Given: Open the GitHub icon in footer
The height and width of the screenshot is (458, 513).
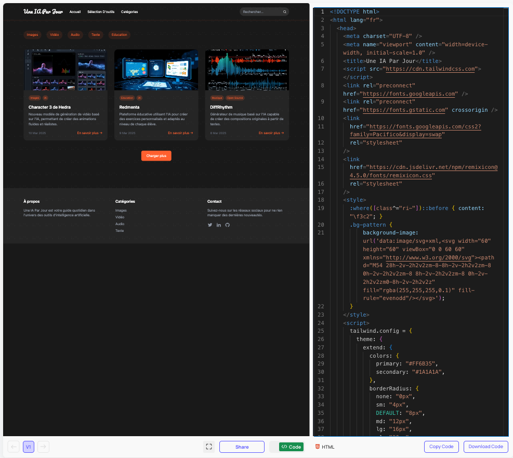Looking at the screenshot, I should 227,225.
